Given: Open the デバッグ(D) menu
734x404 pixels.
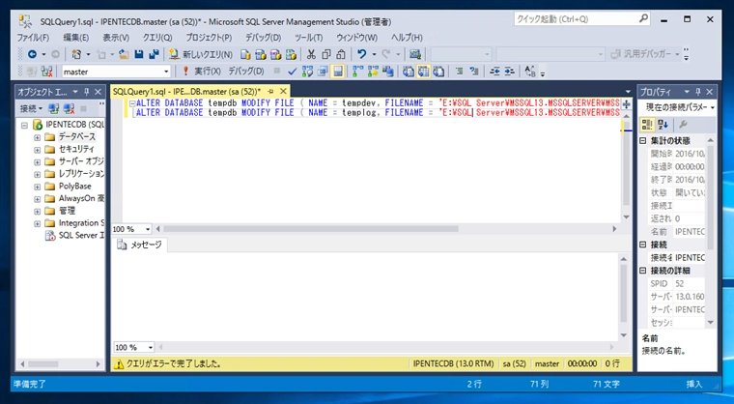Looking at the screenshot, I should [263, 38].
